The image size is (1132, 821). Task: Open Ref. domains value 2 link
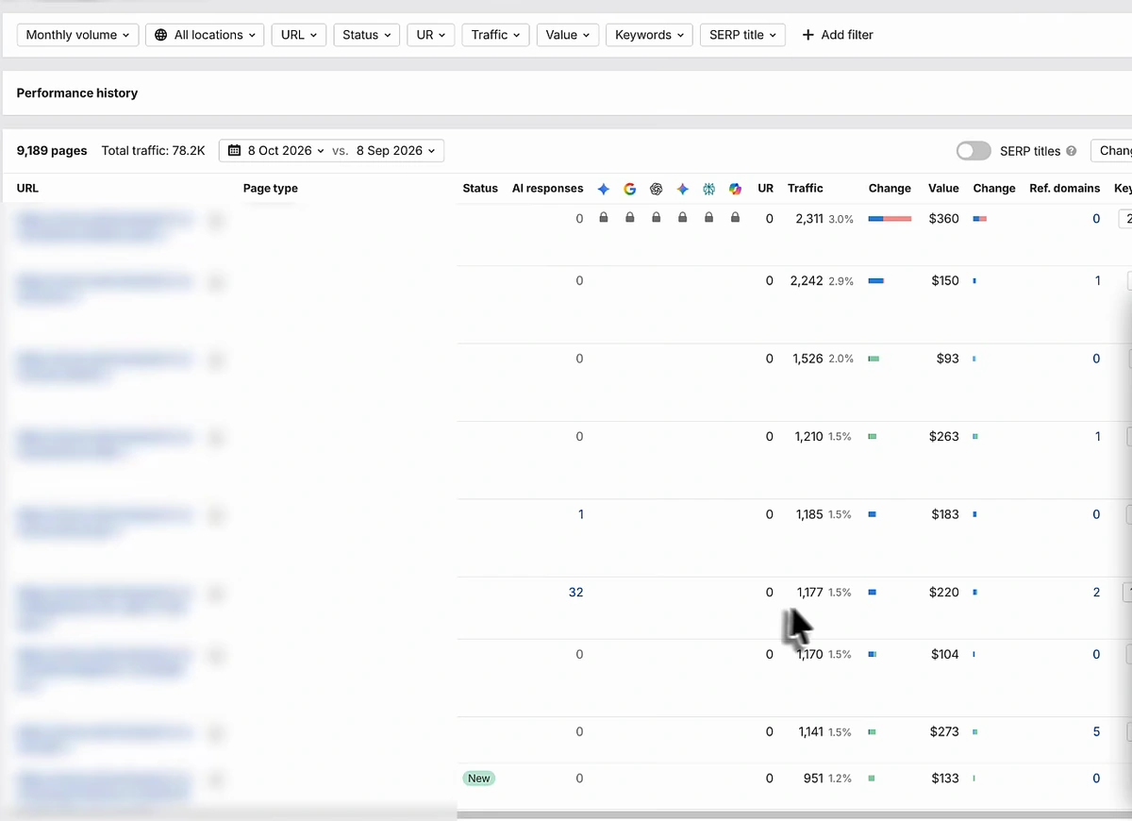pyautogui.click(x=1096, y=593)
